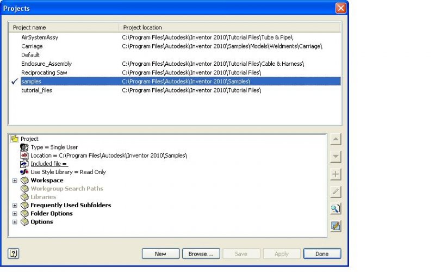Select the Options tree label
The image size is (435, 272).
coord(42,222)
